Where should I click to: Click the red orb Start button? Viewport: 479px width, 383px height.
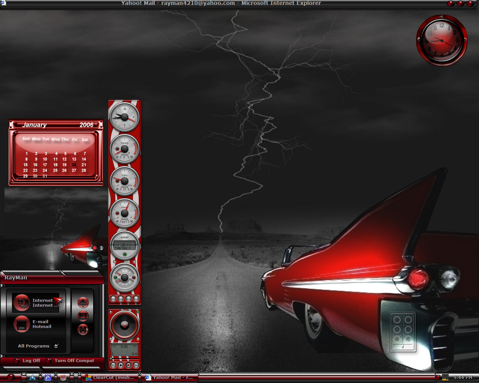[x=11, y=377]
